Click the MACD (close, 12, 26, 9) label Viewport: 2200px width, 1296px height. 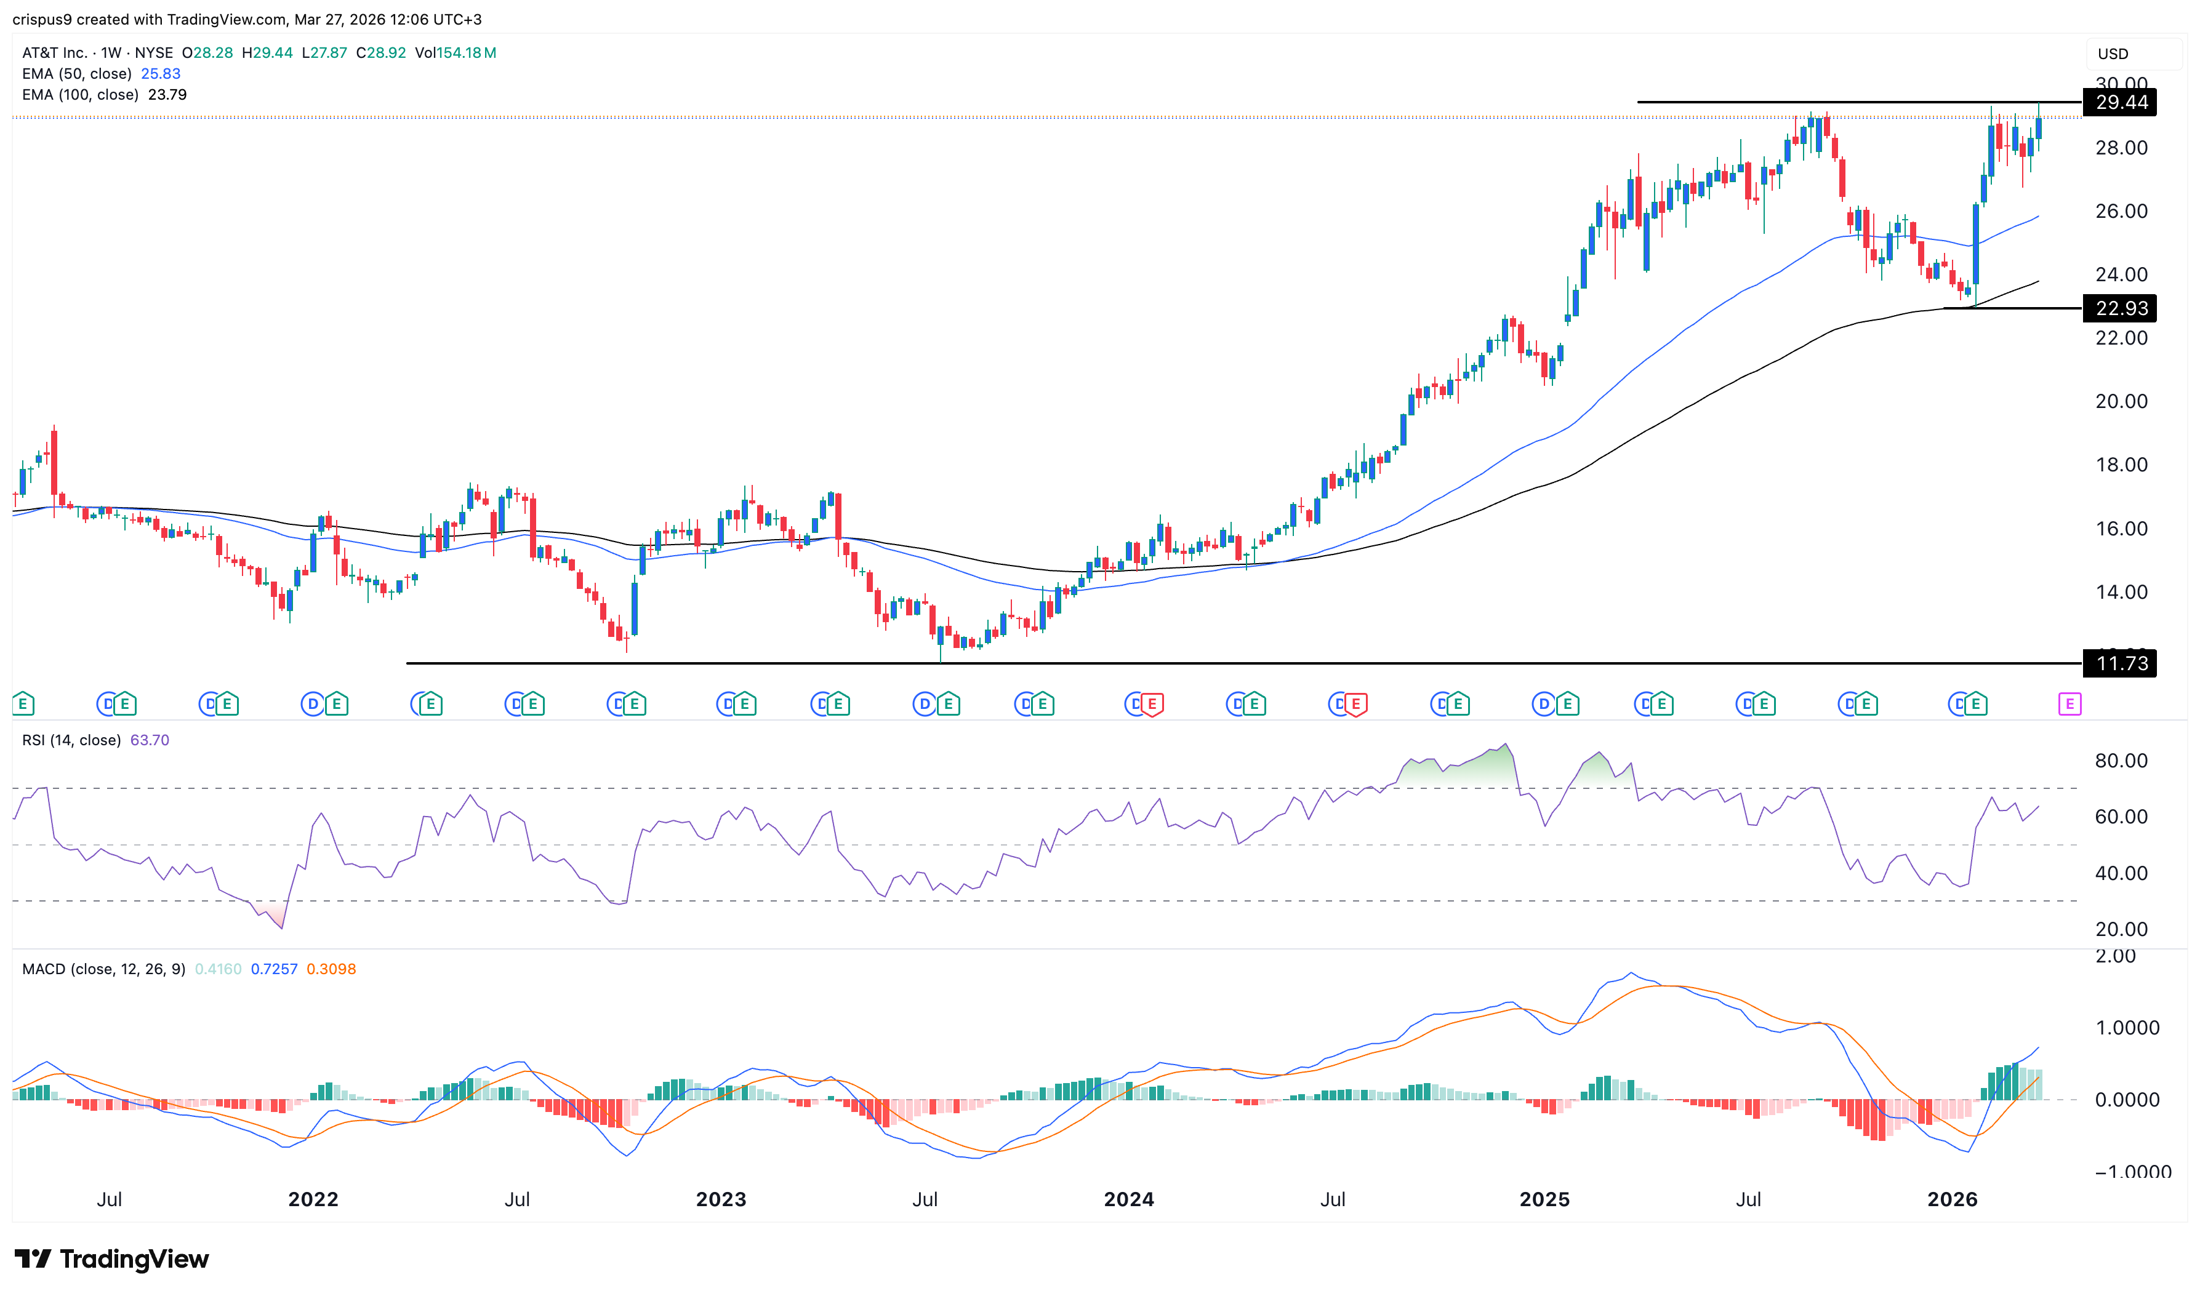click(103, 969)
